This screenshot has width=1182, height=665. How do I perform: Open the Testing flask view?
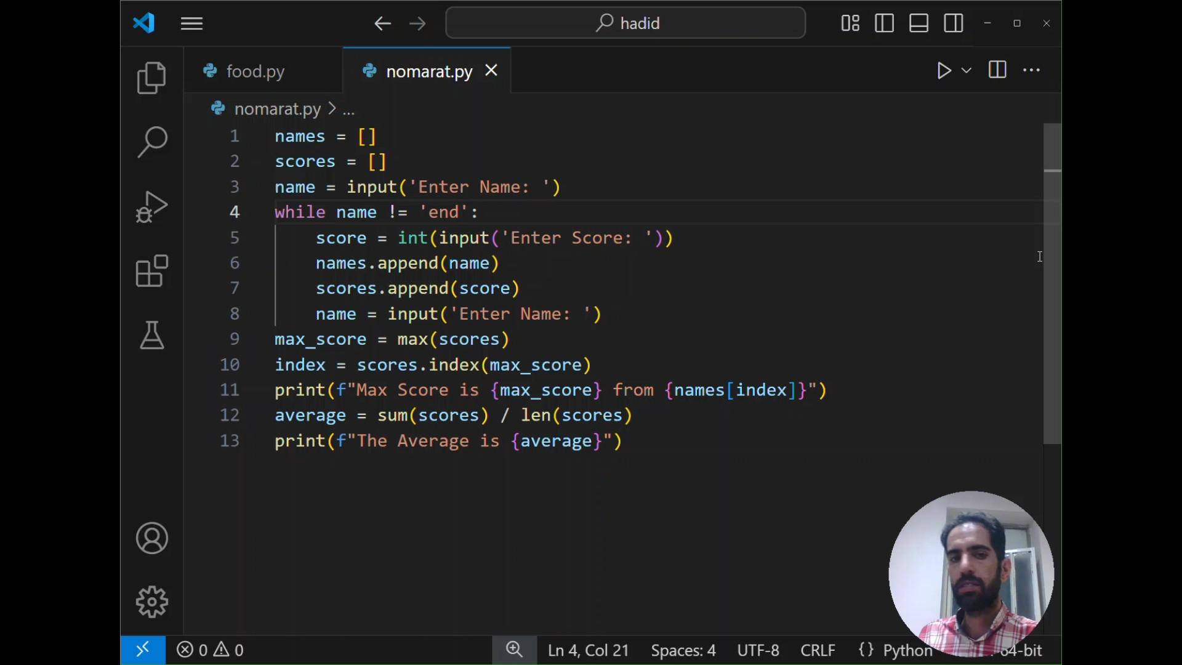pyautogui.click(x=151, y=336)
